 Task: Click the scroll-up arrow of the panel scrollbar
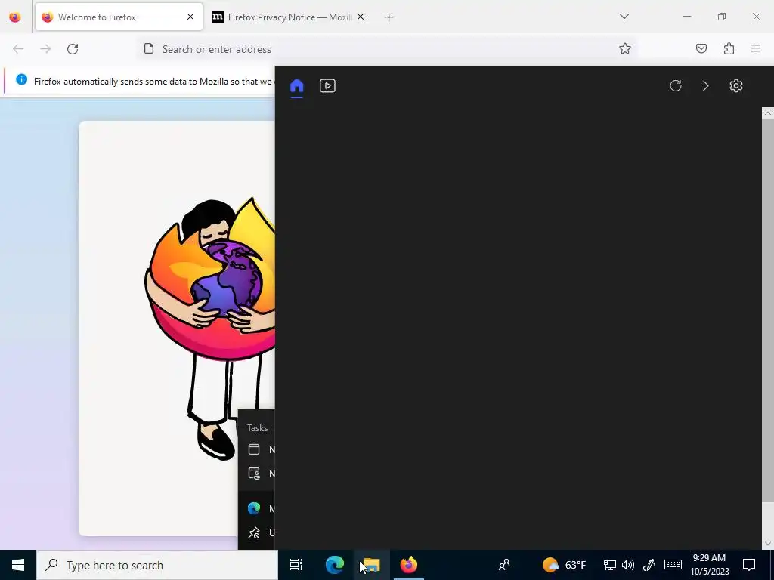tap(768, 113)
